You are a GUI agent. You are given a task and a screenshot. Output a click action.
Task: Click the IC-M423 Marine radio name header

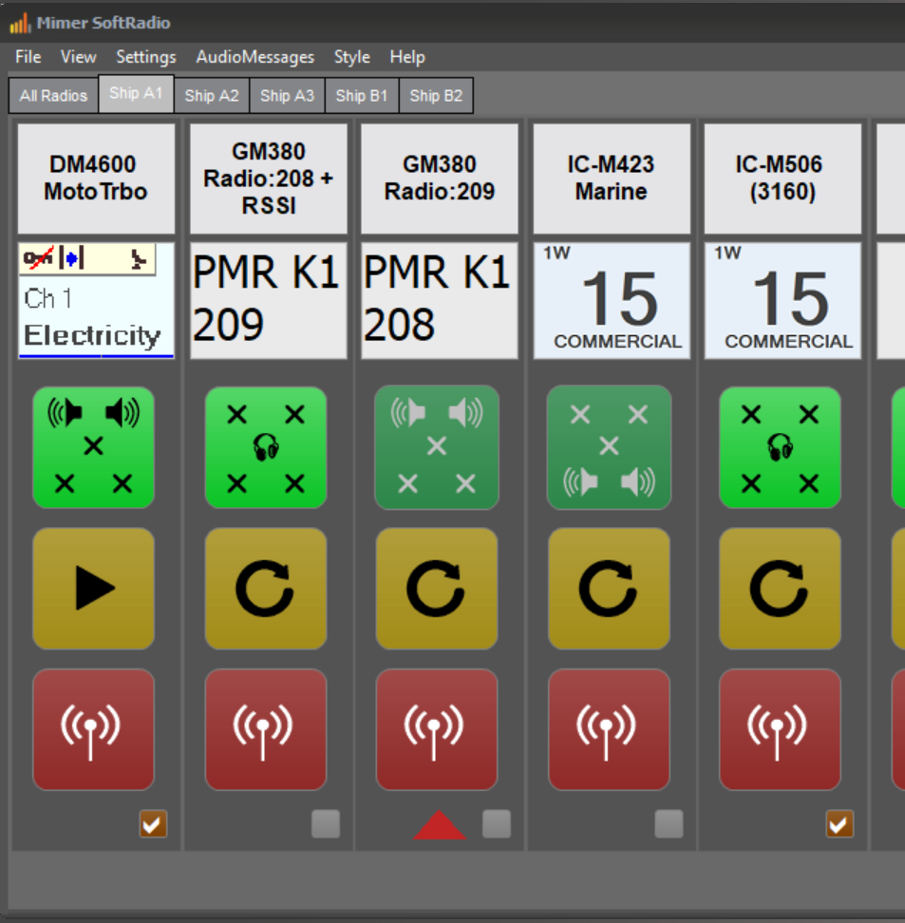coord(612,179)
